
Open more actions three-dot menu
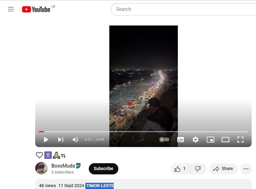pyautogui.click(x=246, y=169)
